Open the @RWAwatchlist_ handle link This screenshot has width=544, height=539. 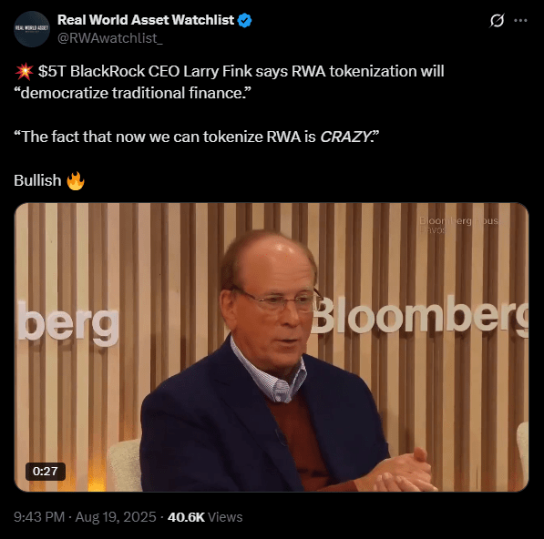pos(109,38)
